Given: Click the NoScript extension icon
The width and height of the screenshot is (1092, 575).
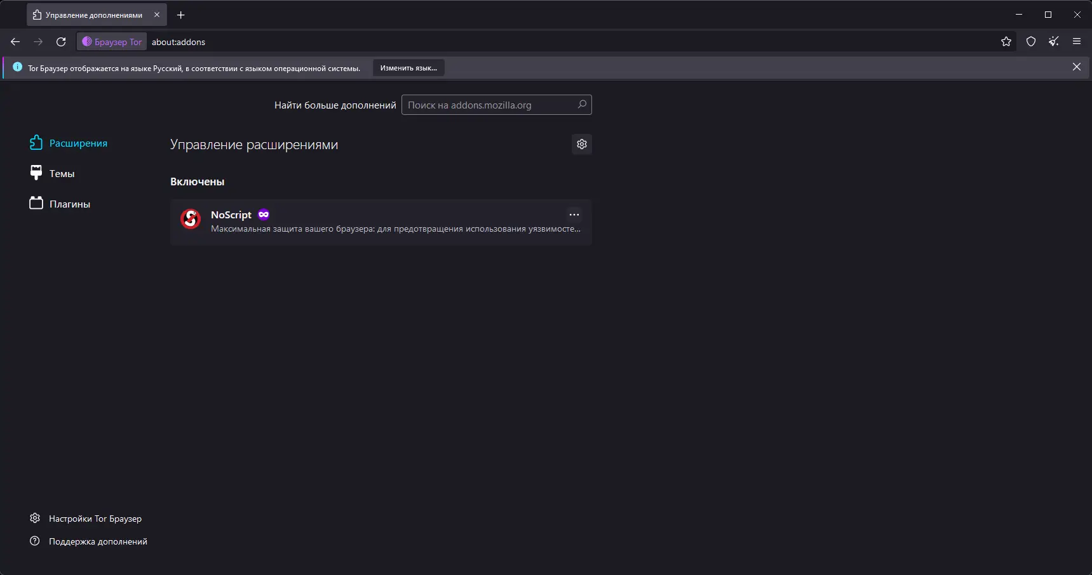Looking at the screenshot, I should click(x=191, y=219).
